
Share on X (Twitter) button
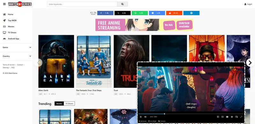point(122,13)
